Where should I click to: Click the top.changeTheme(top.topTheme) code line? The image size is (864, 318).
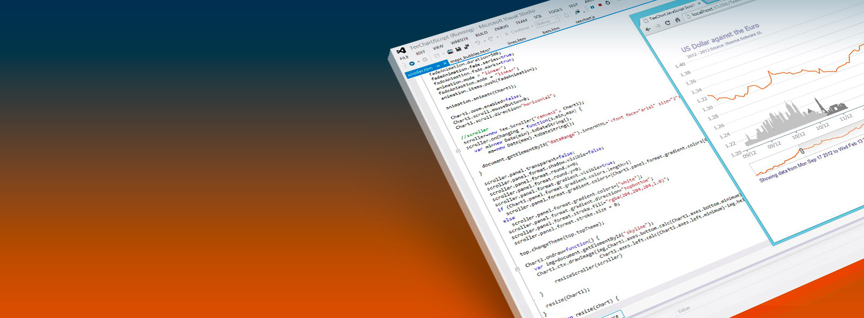(x=562, y=239)
